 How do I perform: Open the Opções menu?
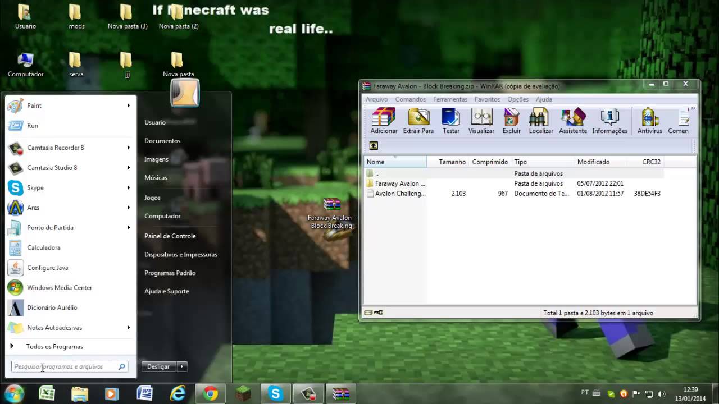(x=518, y=99)
